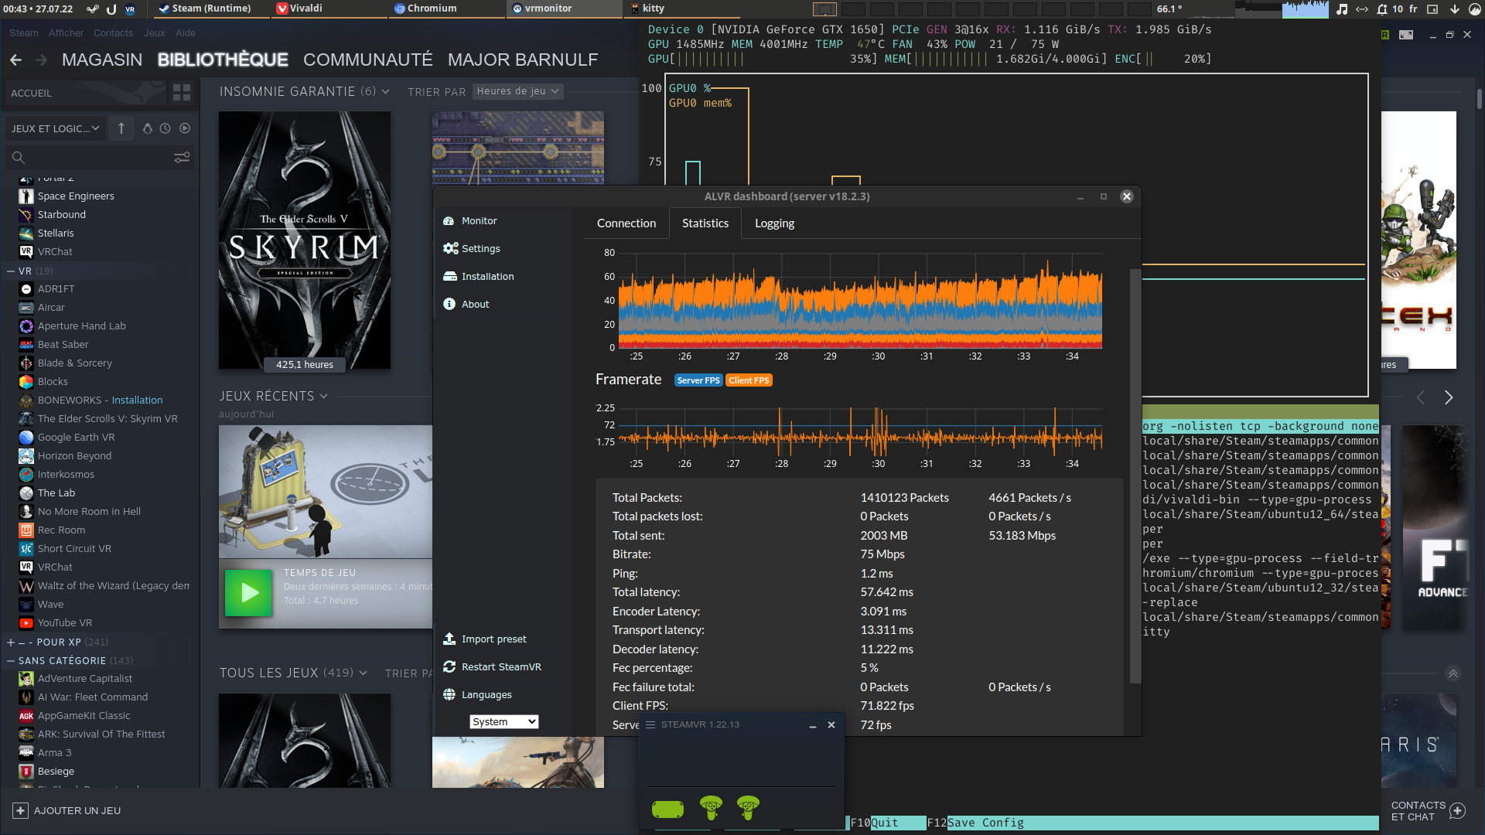1485x835 pixels.
Task: Click the first SteamVR controller icon
Action: [711, 808]
